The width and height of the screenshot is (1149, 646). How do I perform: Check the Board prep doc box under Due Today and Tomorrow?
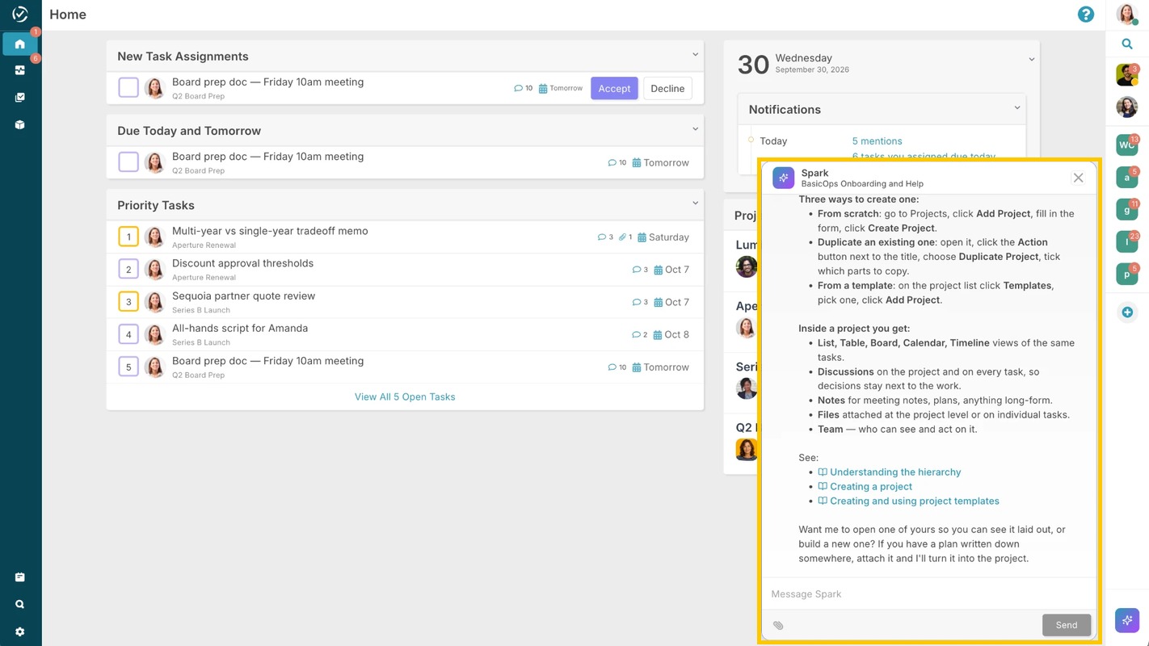128,162
